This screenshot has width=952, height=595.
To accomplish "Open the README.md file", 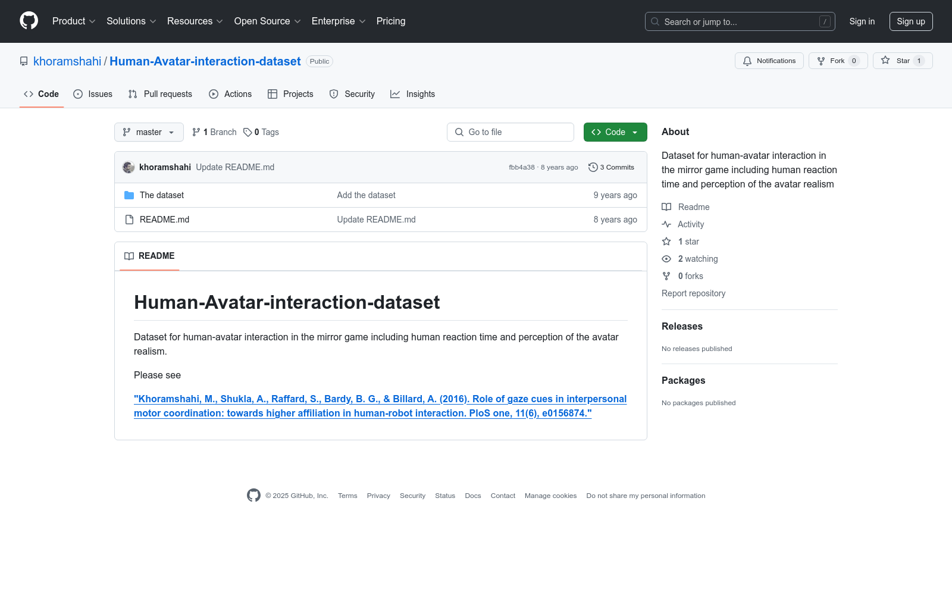I will tap(164, 220).
